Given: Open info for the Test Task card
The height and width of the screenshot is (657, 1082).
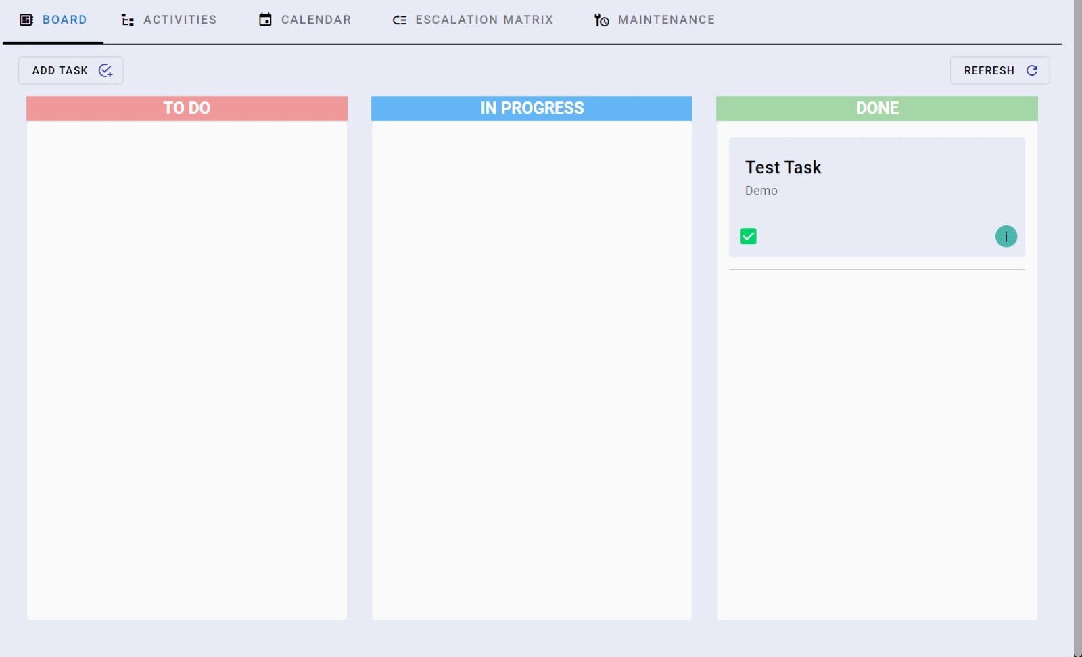Looking at the screenshot, I should [x=1006, y=236].
